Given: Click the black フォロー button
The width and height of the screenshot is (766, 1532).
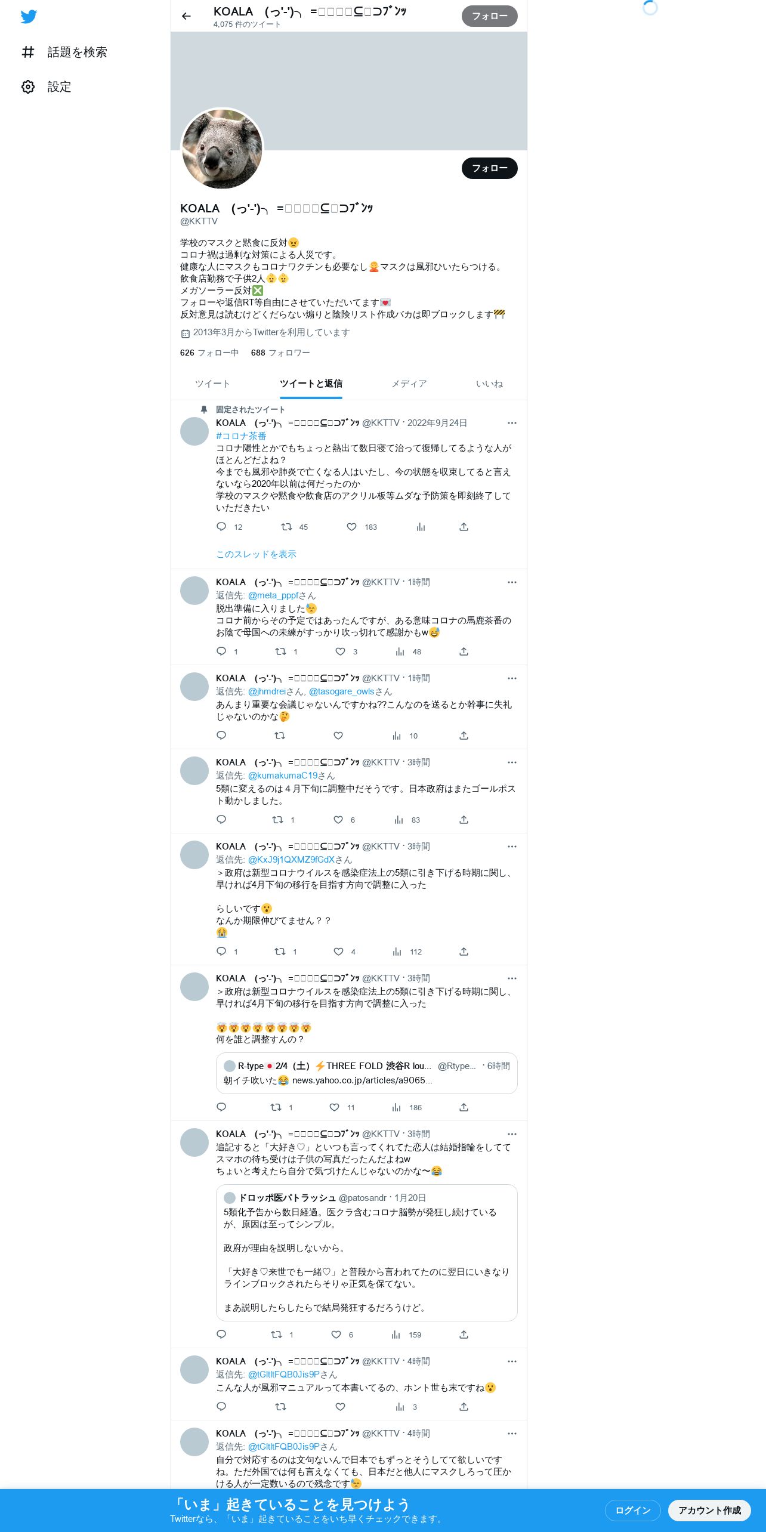Looking at the screenshot, I should point(490,168).
